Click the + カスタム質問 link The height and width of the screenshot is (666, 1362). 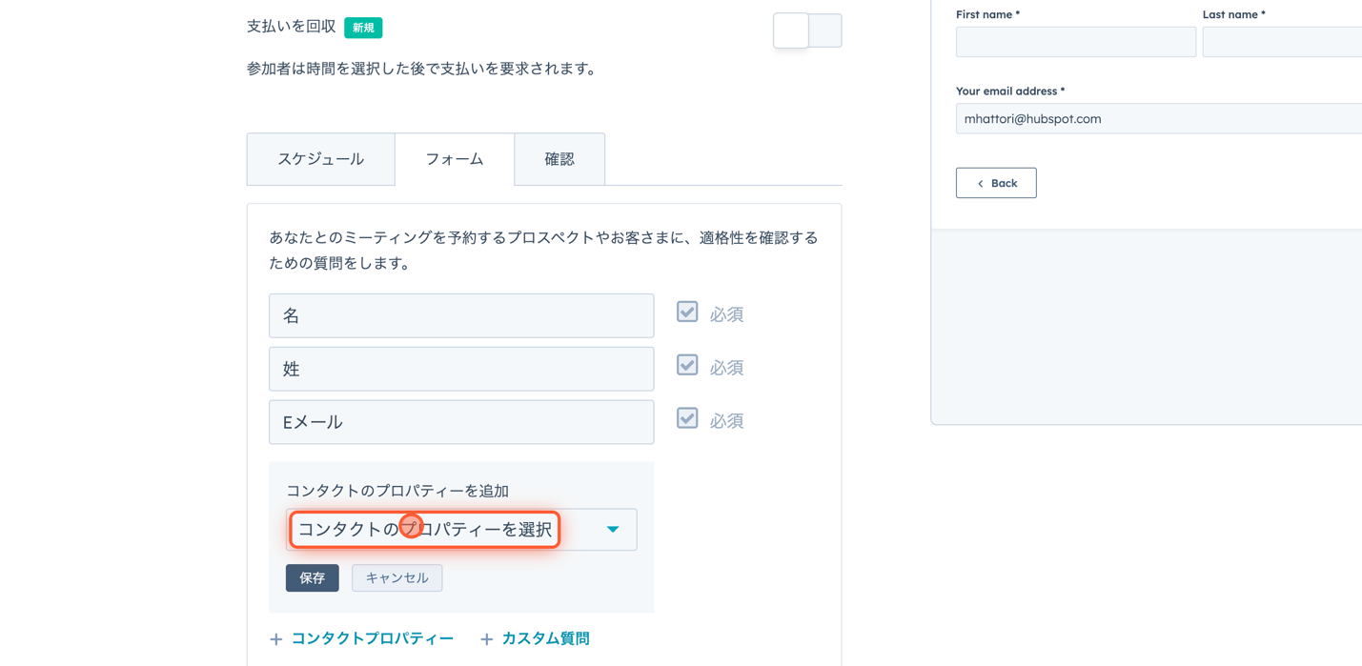click(535, 638)
